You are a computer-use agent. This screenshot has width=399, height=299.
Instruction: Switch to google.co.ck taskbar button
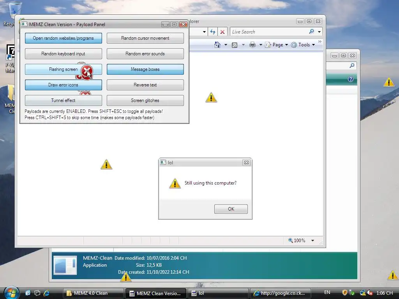(x=281, y=293)
